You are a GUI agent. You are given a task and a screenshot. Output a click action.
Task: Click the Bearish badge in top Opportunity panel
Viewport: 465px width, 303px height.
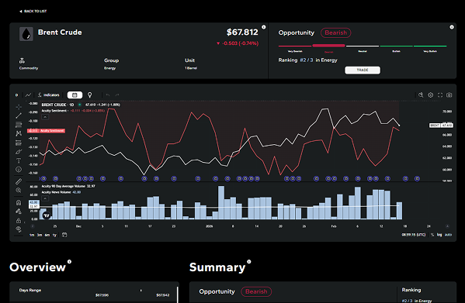[335, 33]
